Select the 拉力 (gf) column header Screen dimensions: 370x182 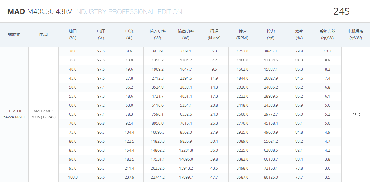271,34
